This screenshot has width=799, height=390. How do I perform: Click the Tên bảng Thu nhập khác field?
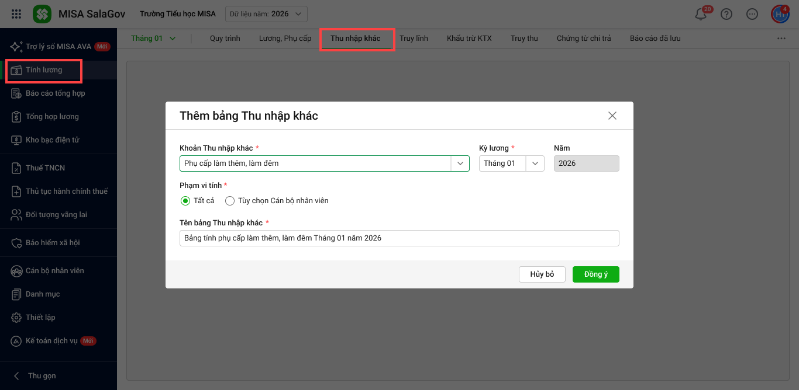tap(399, 238)
